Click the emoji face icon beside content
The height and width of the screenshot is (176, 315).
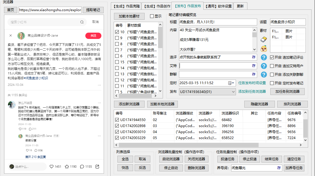tap(263, 49)
